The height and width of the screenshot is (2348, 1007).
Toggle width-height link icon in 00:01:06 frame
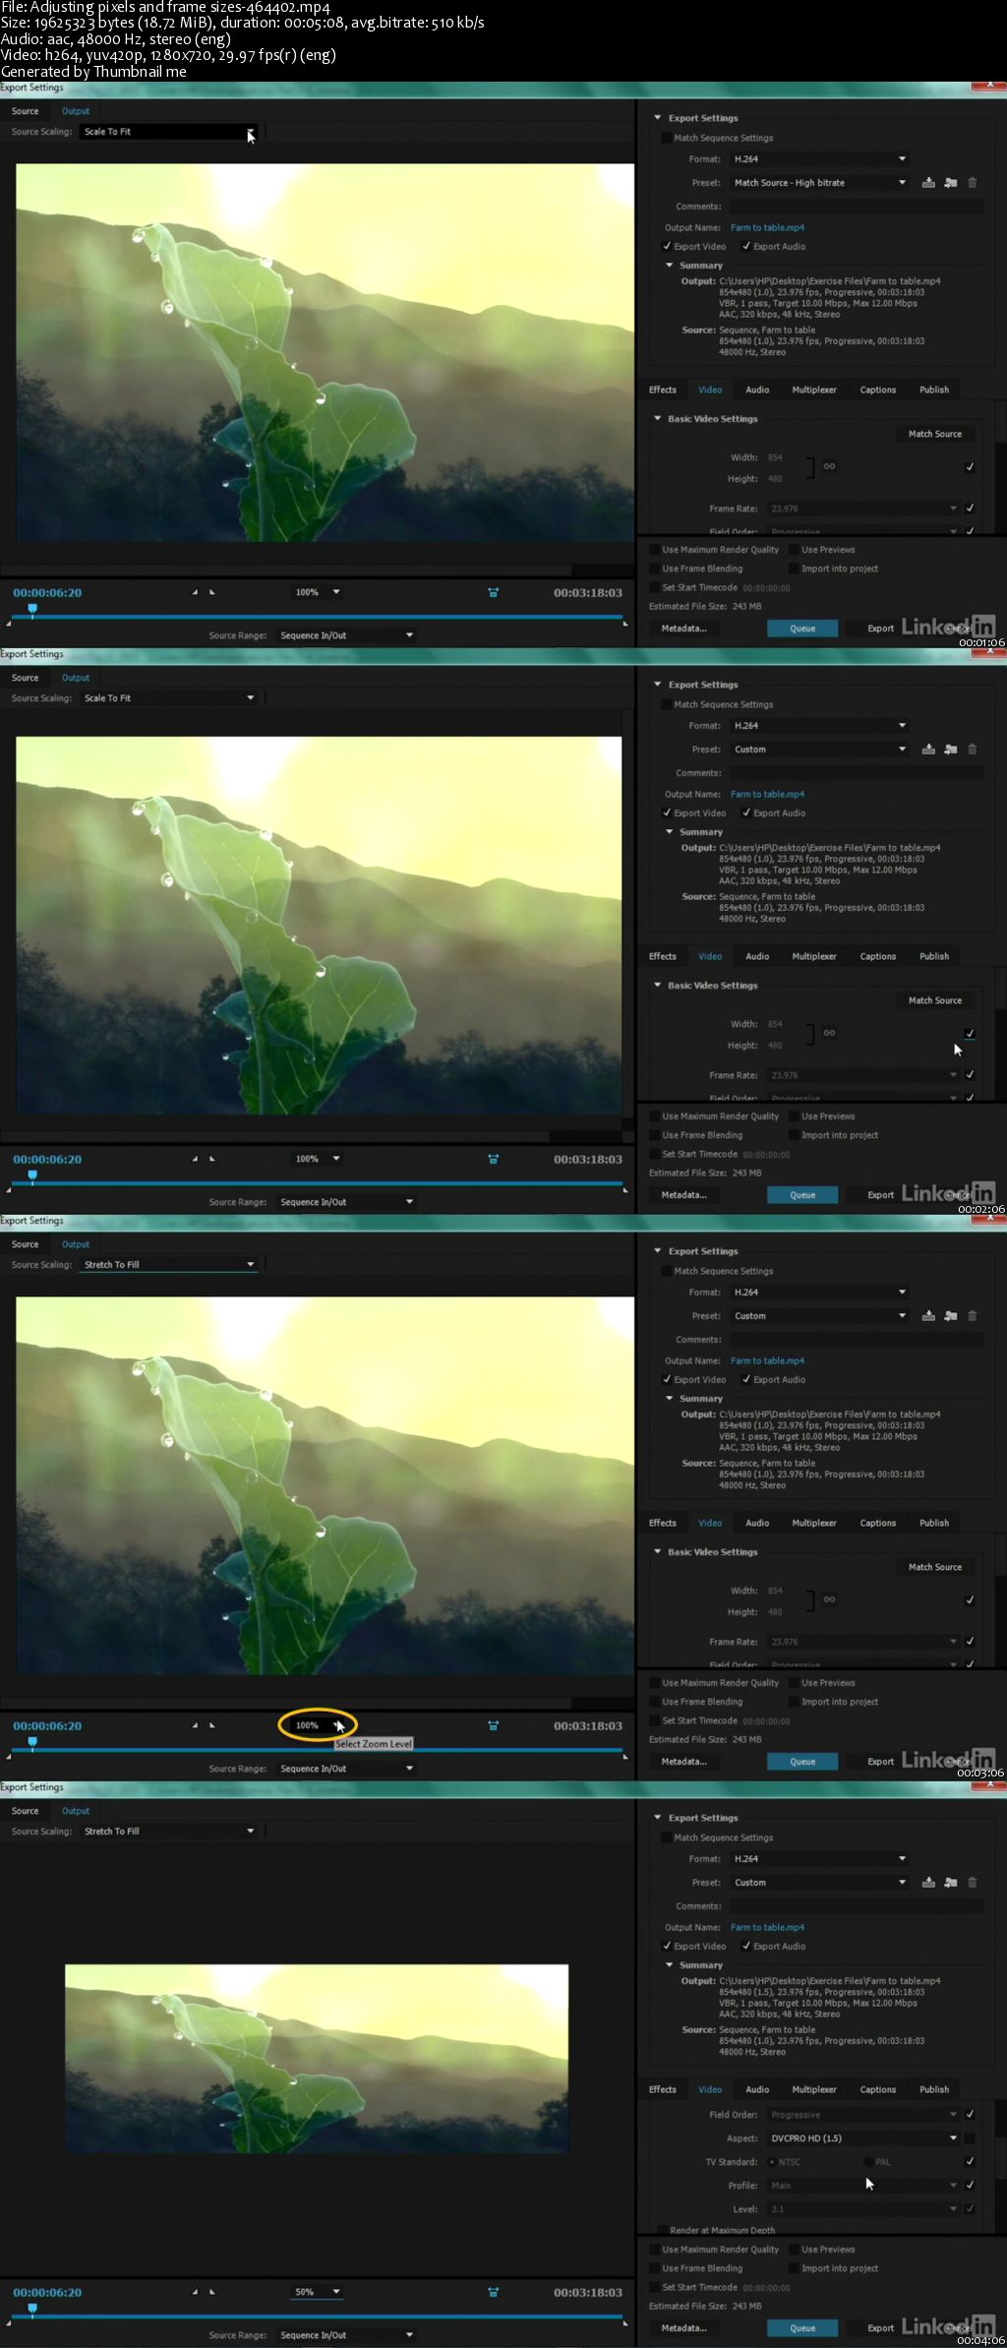829,466
